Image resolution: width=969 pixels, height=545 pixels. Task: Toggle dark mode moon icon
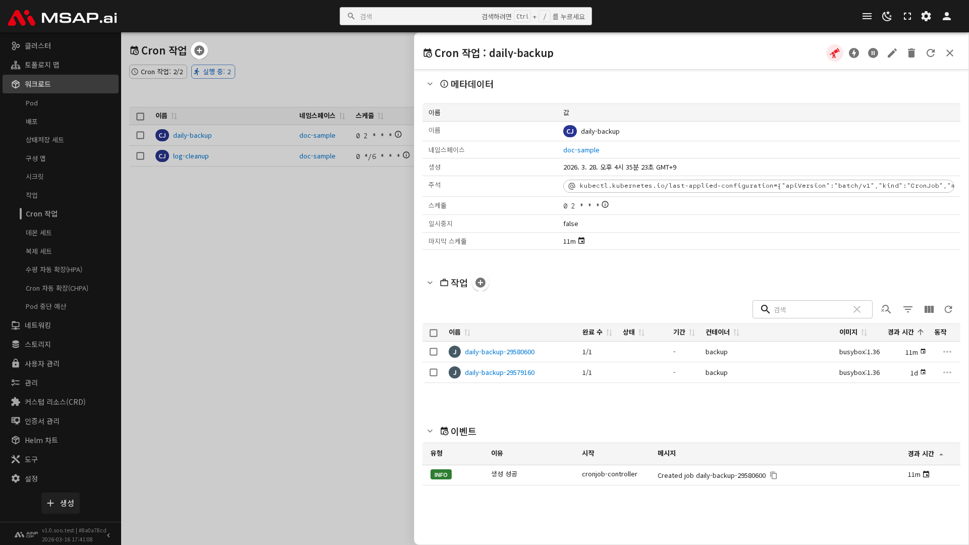click(887, 16)
